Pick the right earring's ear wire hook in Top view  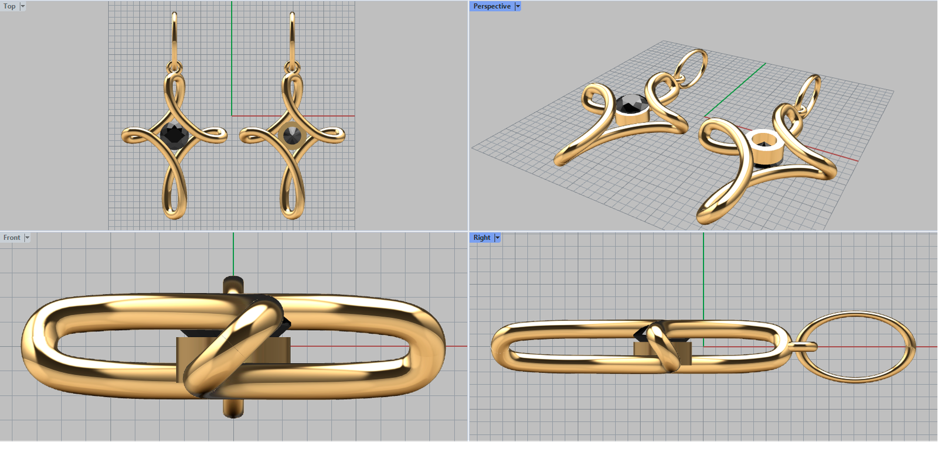click(x=292, y=35)
